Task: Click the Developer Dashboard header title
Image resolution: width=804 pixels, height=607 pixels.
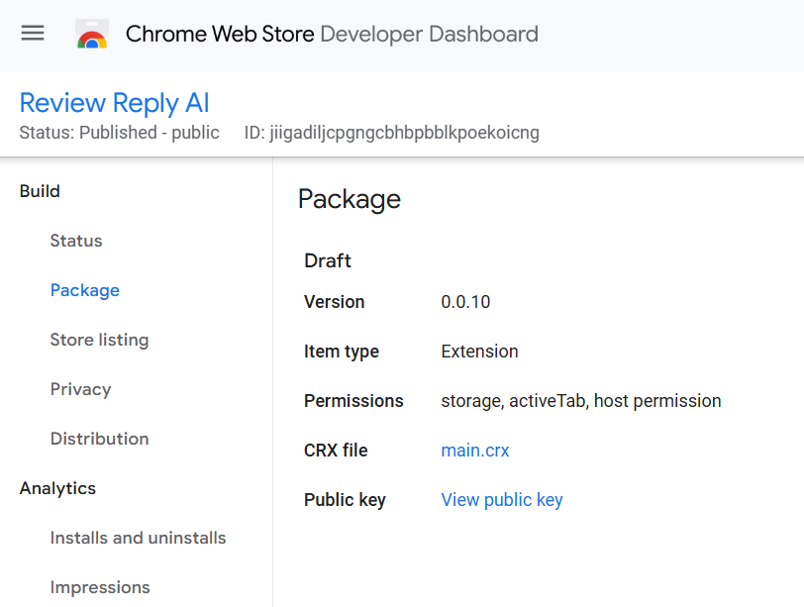Action: pyautogui.click(x=332, y=35)
